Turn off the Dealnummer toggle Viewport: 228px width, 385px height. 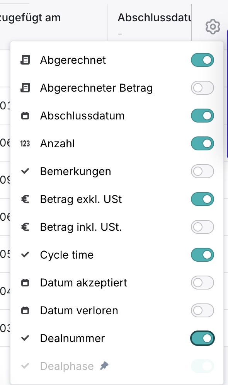coord(202,338)
